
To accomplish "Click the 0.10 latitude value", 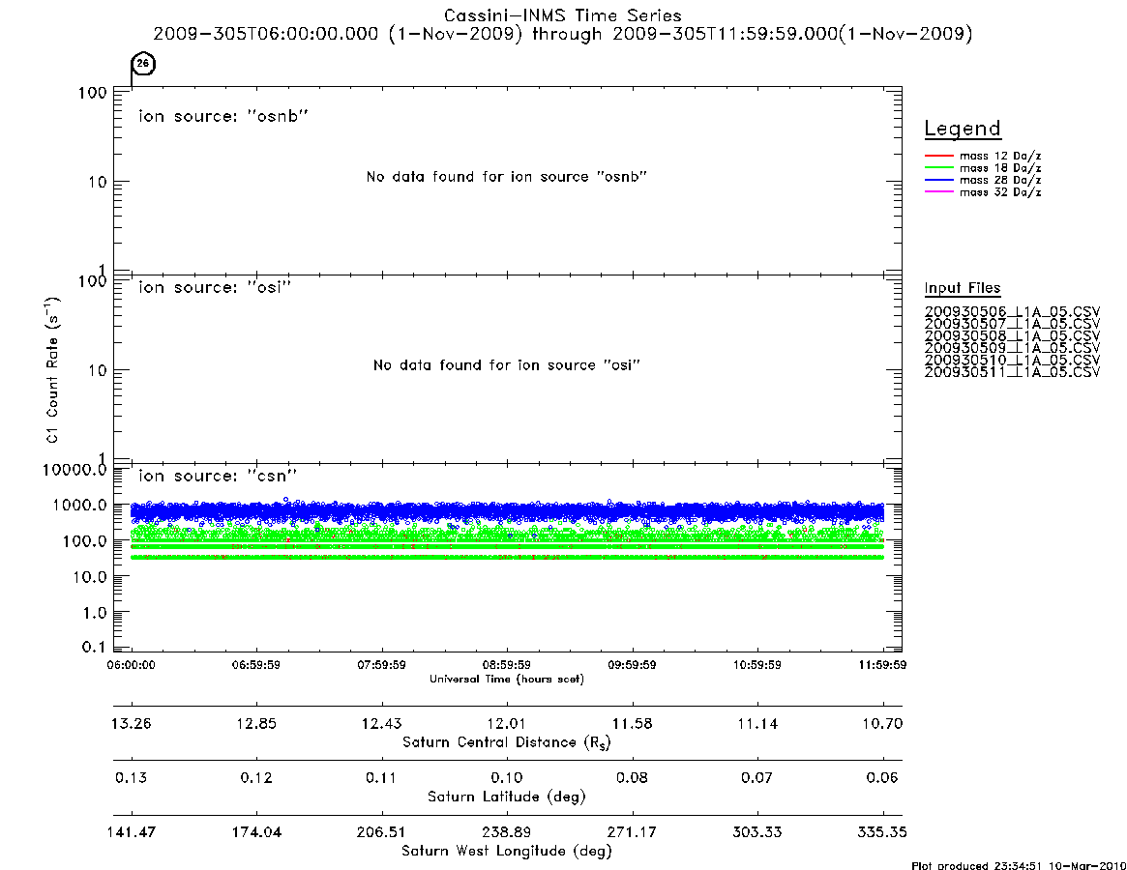I will pyautogui.click(x=507, y=777).
